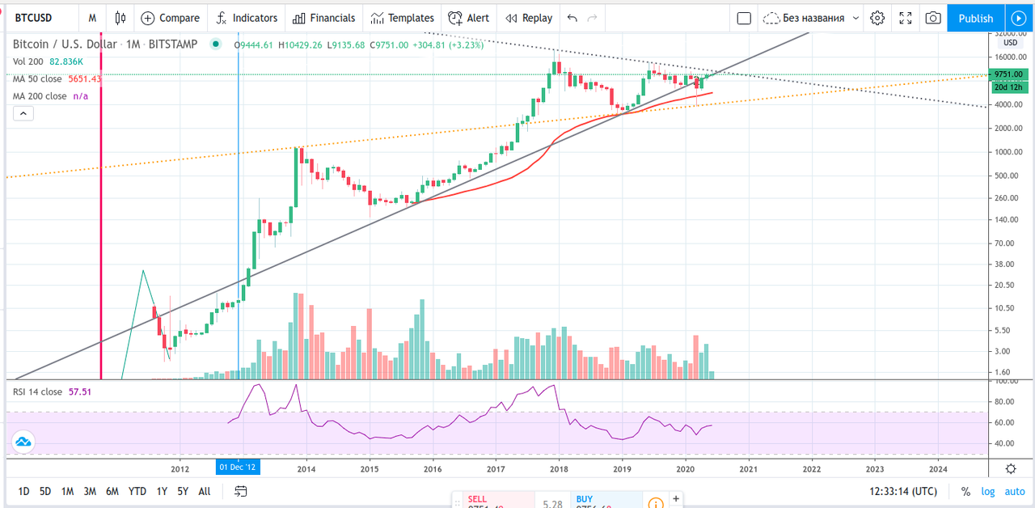Click the volume value 82.836K
The width and height of the screenshot is (1035, 508).
tap(67, 61)
